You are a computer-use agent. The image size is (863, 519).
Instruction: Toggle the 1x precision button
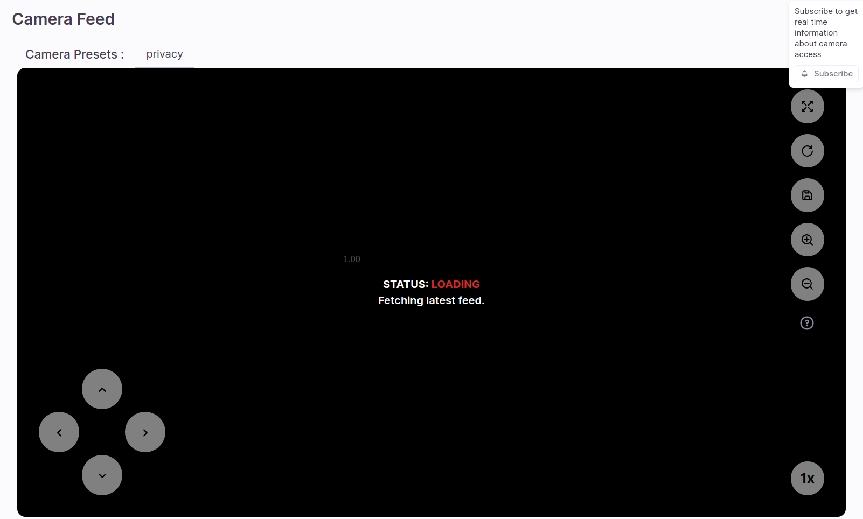point(807,478)
